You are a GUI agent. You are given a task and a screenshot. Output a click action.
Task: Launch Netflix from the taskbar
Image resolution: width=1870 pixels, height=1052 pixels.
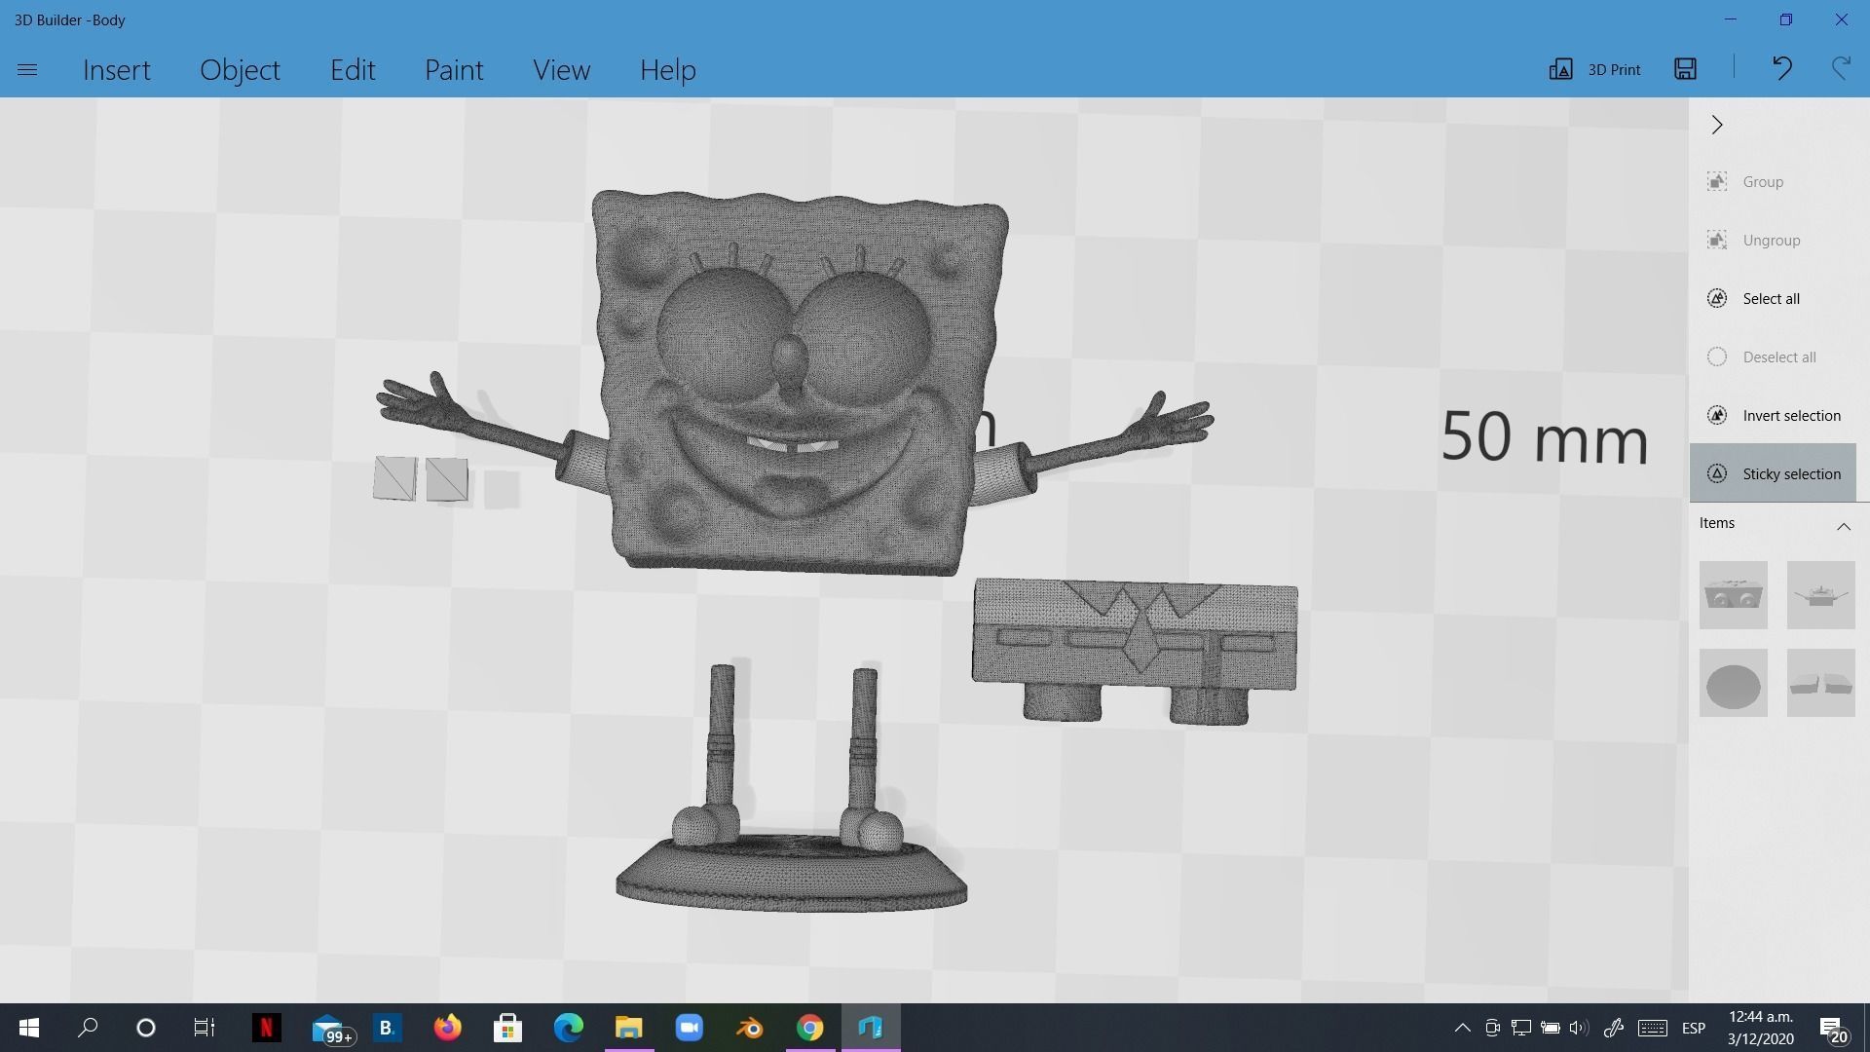coord(266,1028)
